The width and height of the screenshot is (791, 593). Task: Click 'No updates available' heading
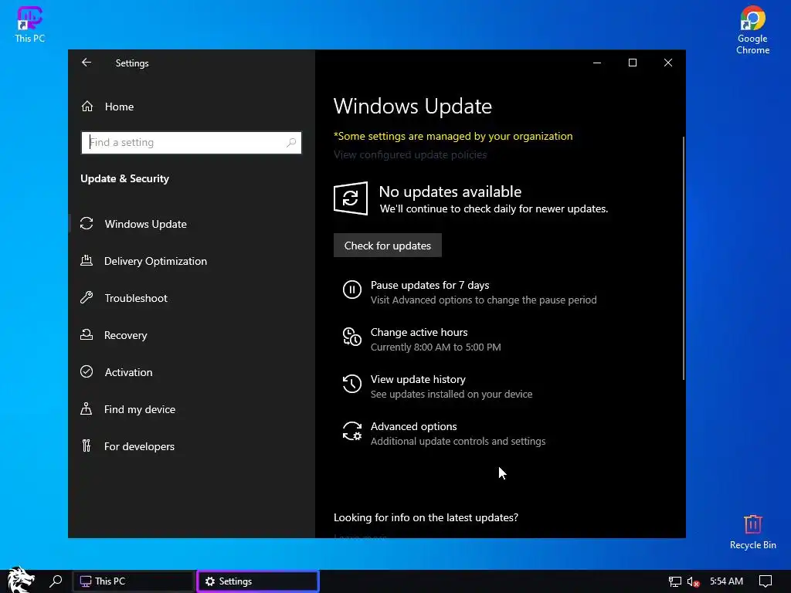[450, 191]
